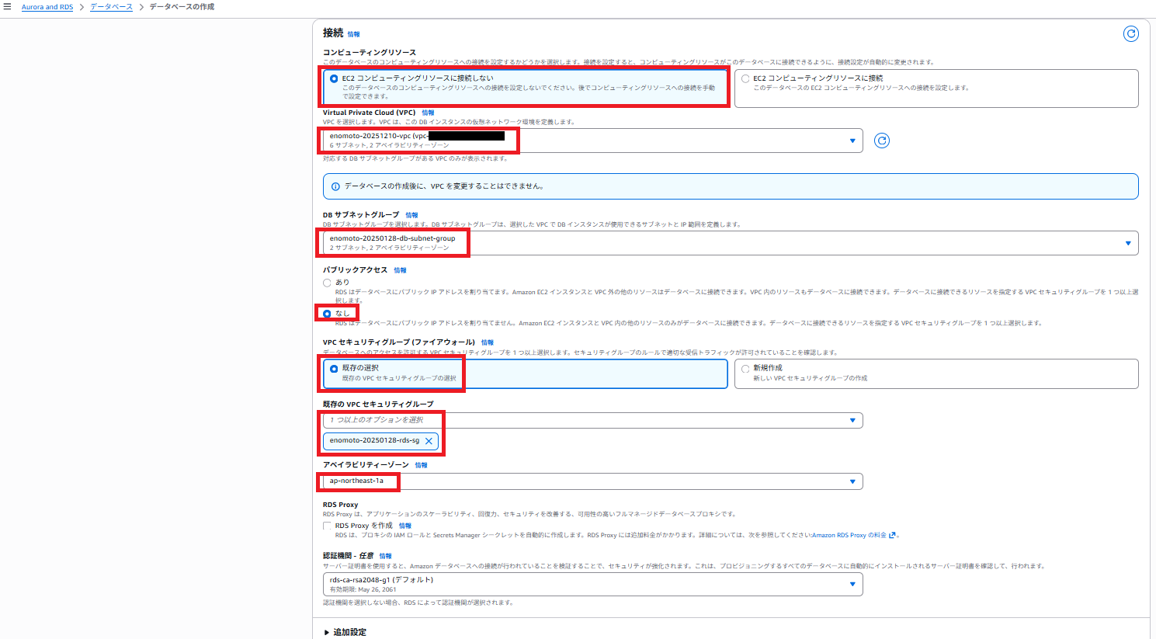Open the hamburger navigation menu
Screen dimensions: 1156x639
[x=8, y=7]
